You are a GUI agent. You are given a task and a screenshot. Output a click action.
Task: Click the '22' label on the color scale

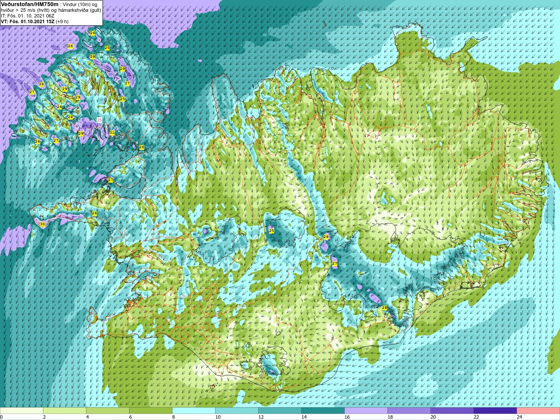point(476,417)
